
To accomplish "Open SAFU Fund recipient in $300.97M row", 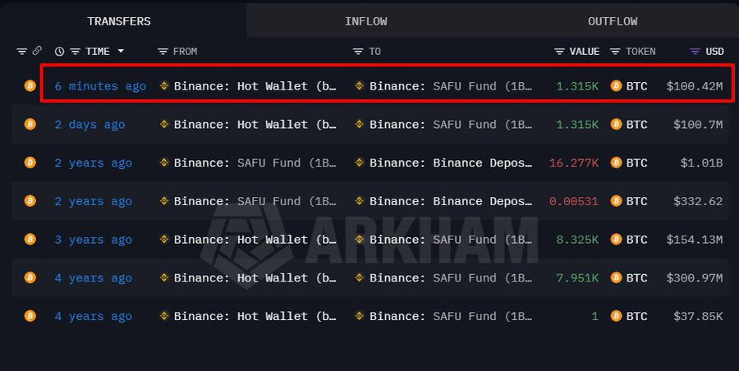I will [451, 278].
